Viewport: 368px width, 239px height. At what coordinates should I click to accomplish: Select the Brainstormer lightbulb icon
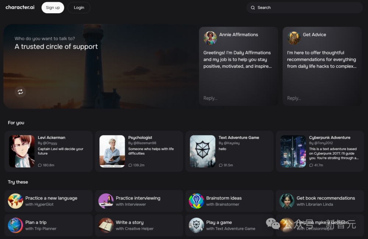tap(196, 201)
